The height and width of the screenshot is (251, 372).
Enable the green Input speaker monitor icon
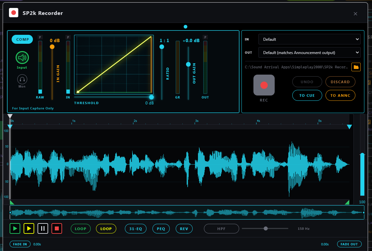pyautogui.click(x=22, y=58)
